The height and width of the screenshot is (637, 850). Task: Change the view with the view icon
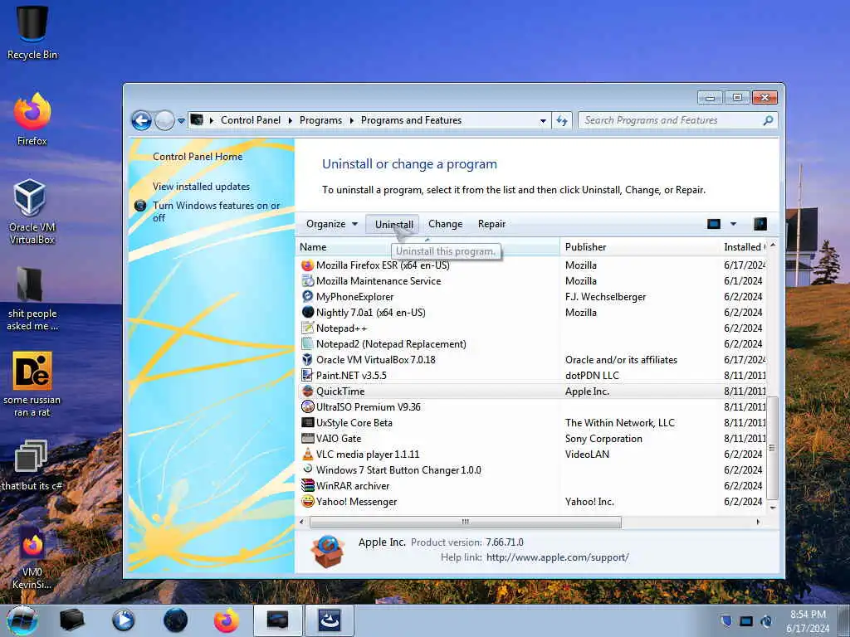[714, 224]
